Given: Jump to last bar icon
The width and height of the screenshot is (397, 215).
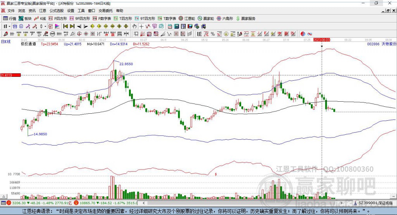Looking at the screenshot, I should (72, 26).
